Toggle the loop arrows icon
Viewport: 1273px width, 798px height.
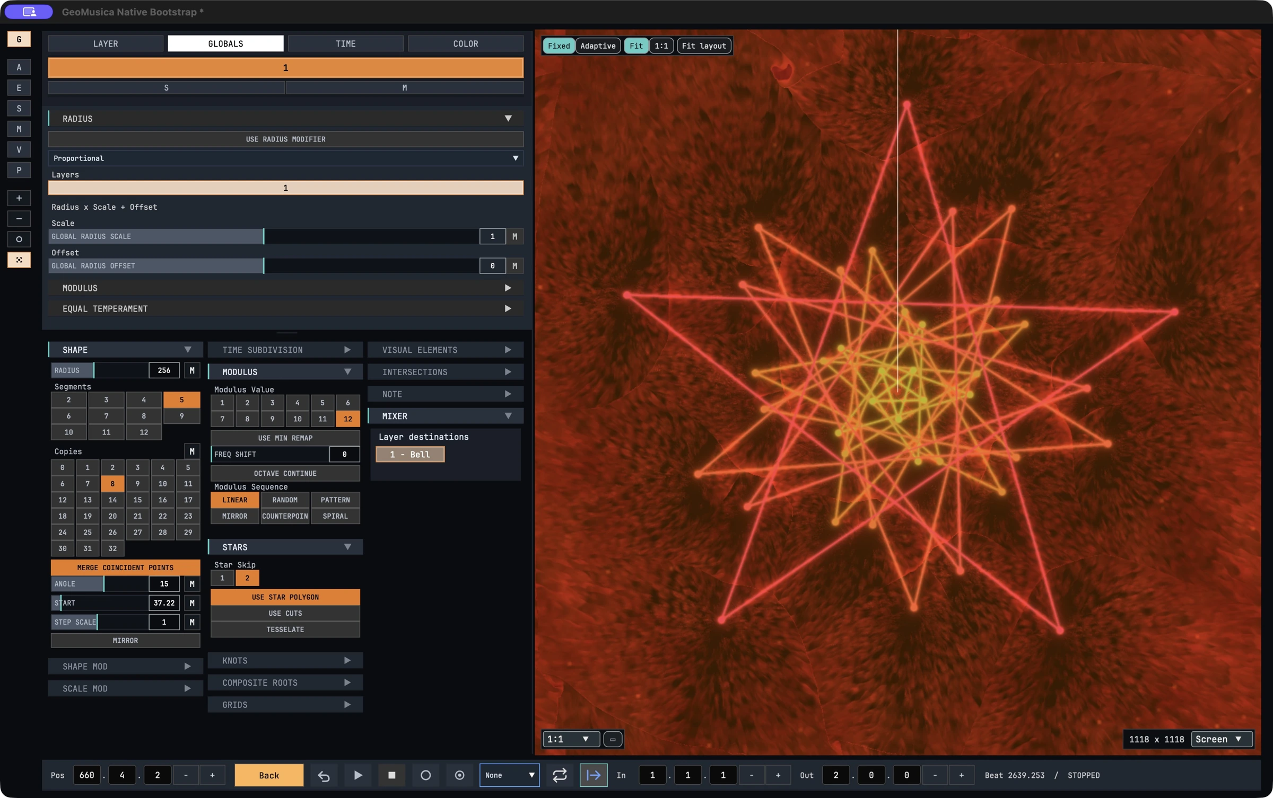(560, 775)
